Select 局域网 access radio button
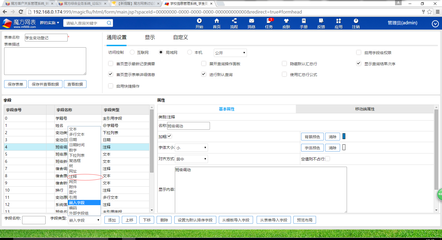 point(161,52)
